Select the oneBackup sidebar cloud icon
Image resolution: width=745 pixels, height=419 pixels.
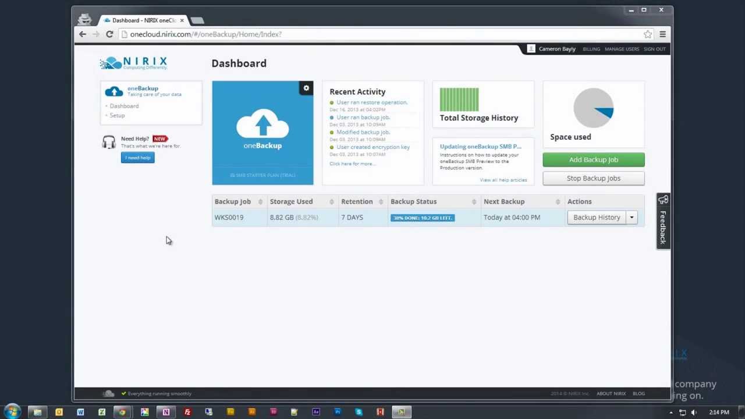(113, 91)
